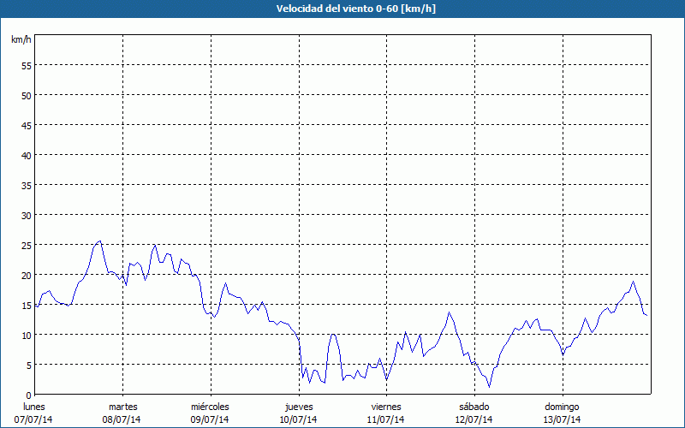Select the 40 value on the y-axis

click(26, 155)
